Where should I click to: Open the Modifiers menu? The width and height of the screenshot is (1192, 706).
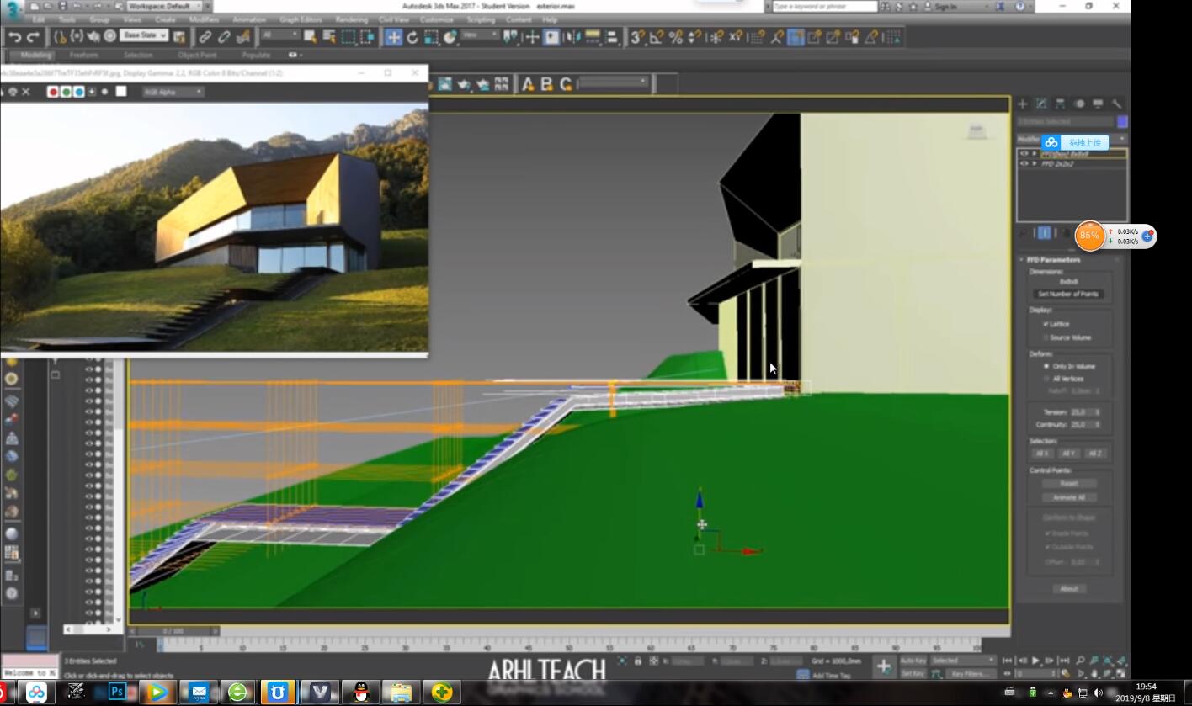click(x=204, y=19)
